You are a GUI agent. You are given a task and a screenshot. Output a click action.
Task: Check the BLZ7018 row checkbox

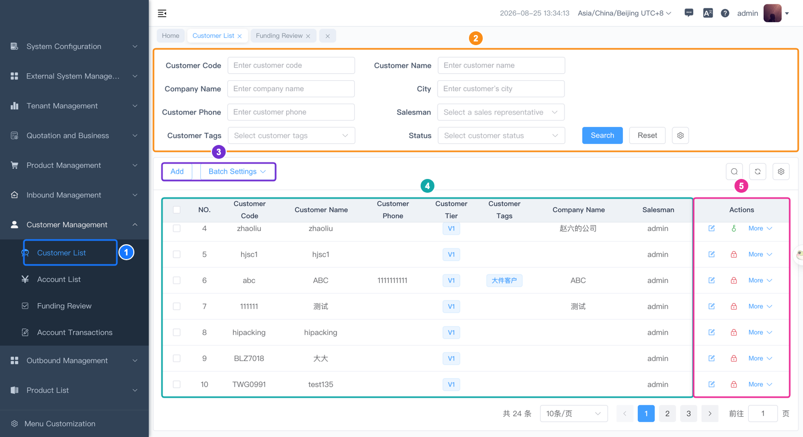coord(177,358)
